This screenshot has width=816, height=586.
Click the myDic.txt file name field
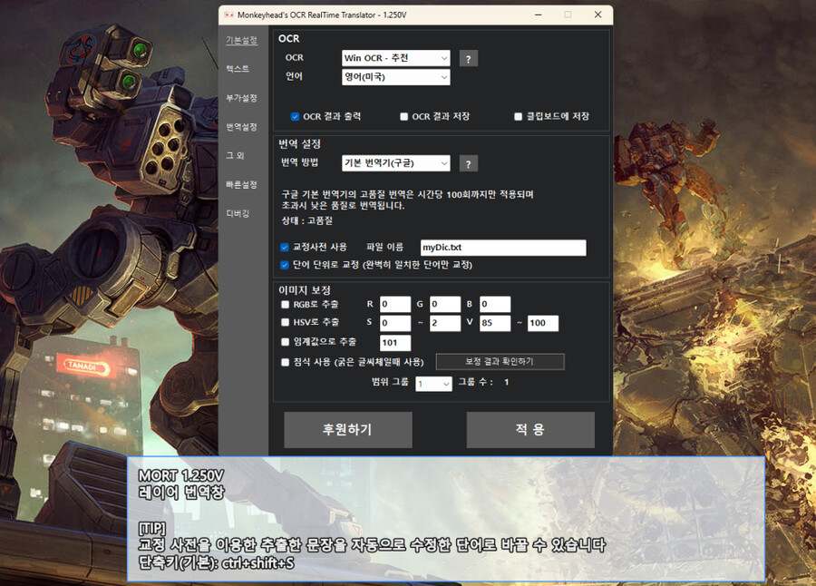pos(503,248)
